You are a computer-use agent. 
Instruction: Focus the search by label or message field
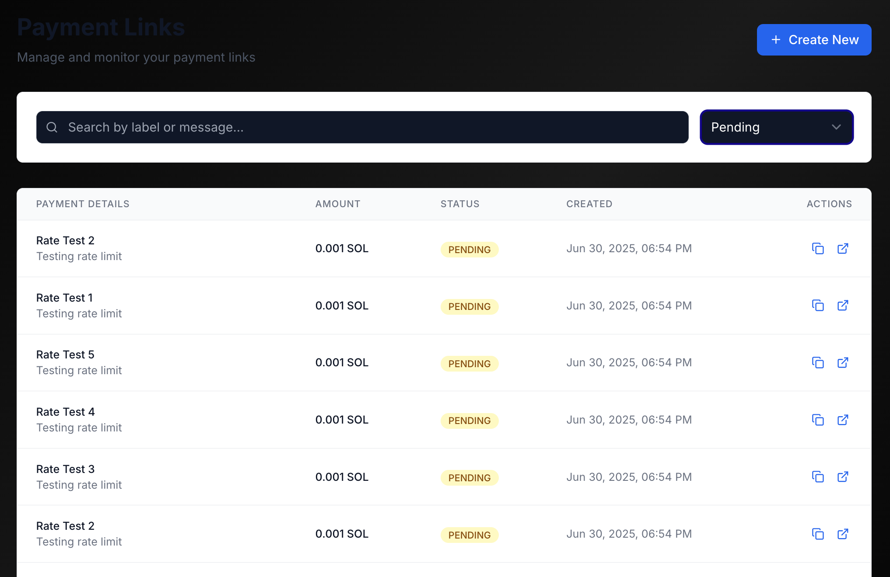362,127
